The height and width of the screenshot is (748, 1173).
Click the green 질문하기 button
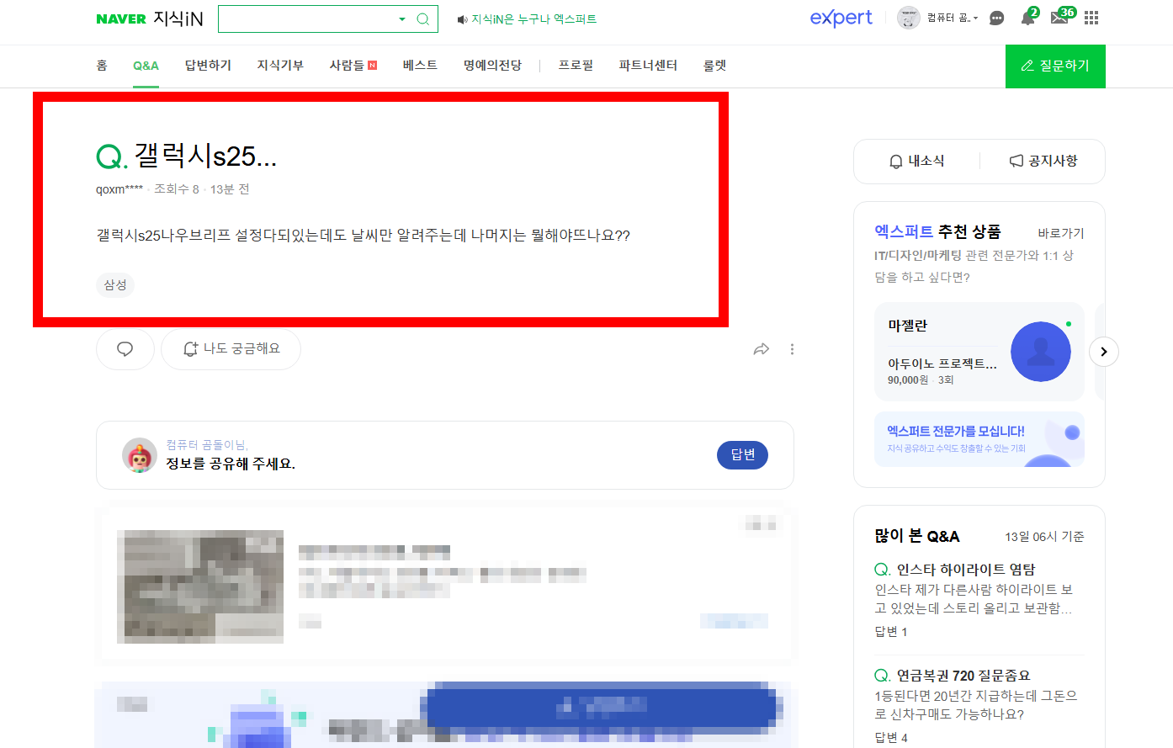1055,66
